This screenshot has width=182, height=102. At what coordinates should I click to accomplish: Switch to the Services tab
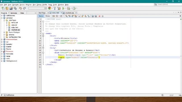tap(14, 13)
